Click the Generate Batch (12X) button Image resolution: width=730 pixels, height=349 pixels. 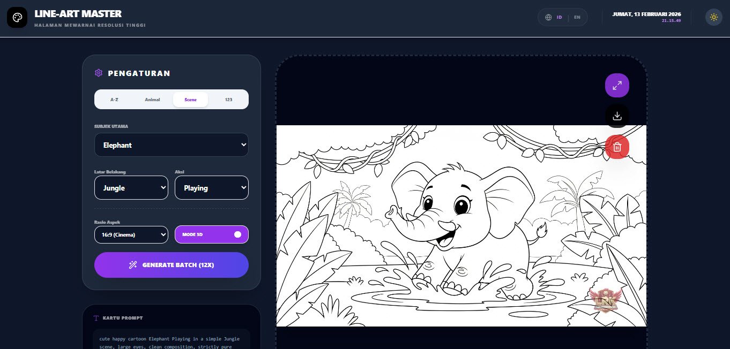[172, 265]
